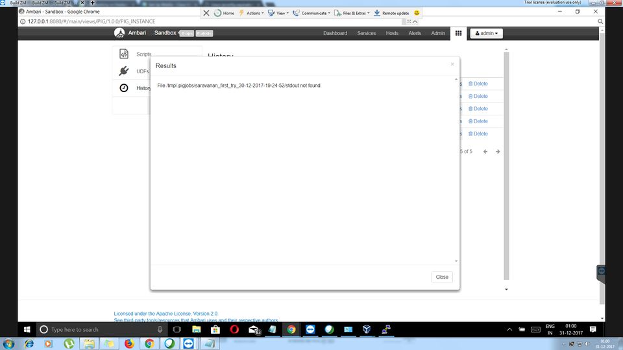Open the remote action center notifications
Image resolution: width=623 pixels, height=350 pixels.
pos(592,329)
